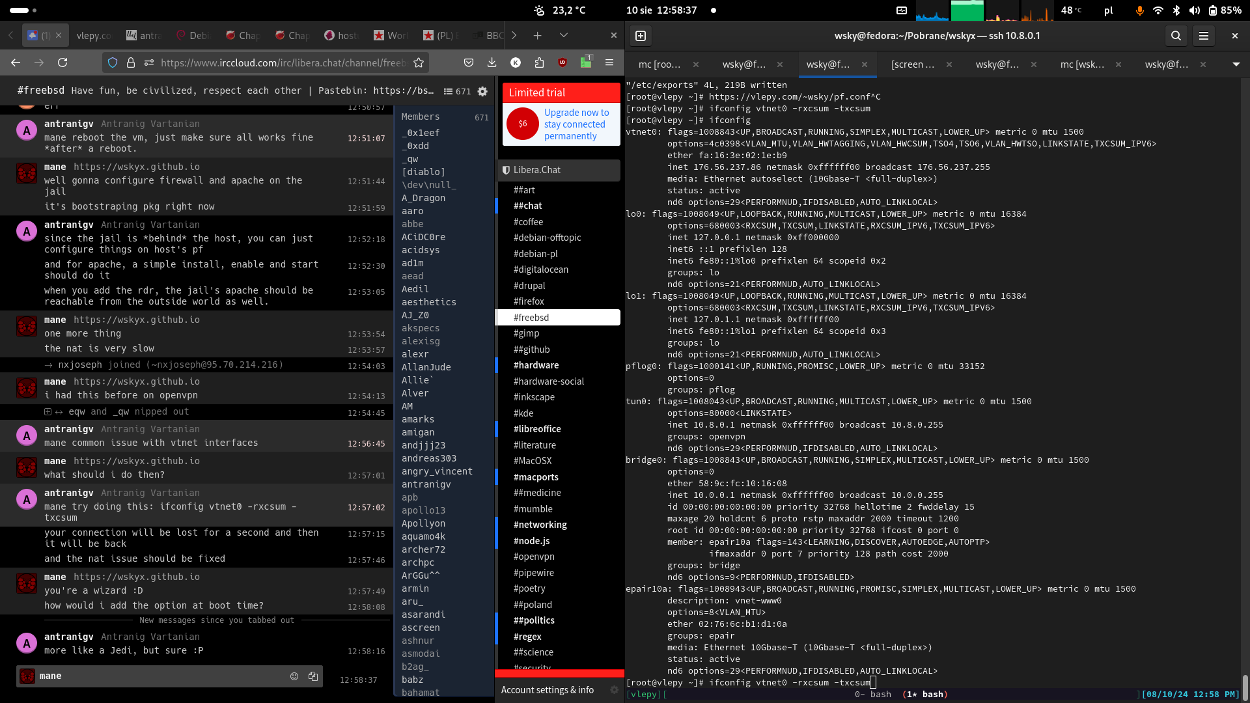The width and height of the screenshot is (1250, 703).
Task: Open the list all tabs chevron
Action: click(x=564, y=35)
